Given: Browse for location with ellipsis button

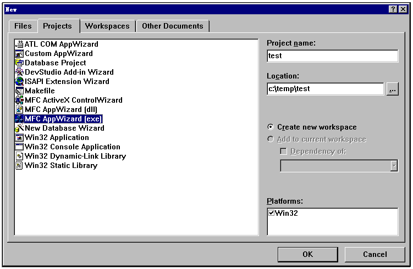Looking at the screenshot, I should click(393, 89).
